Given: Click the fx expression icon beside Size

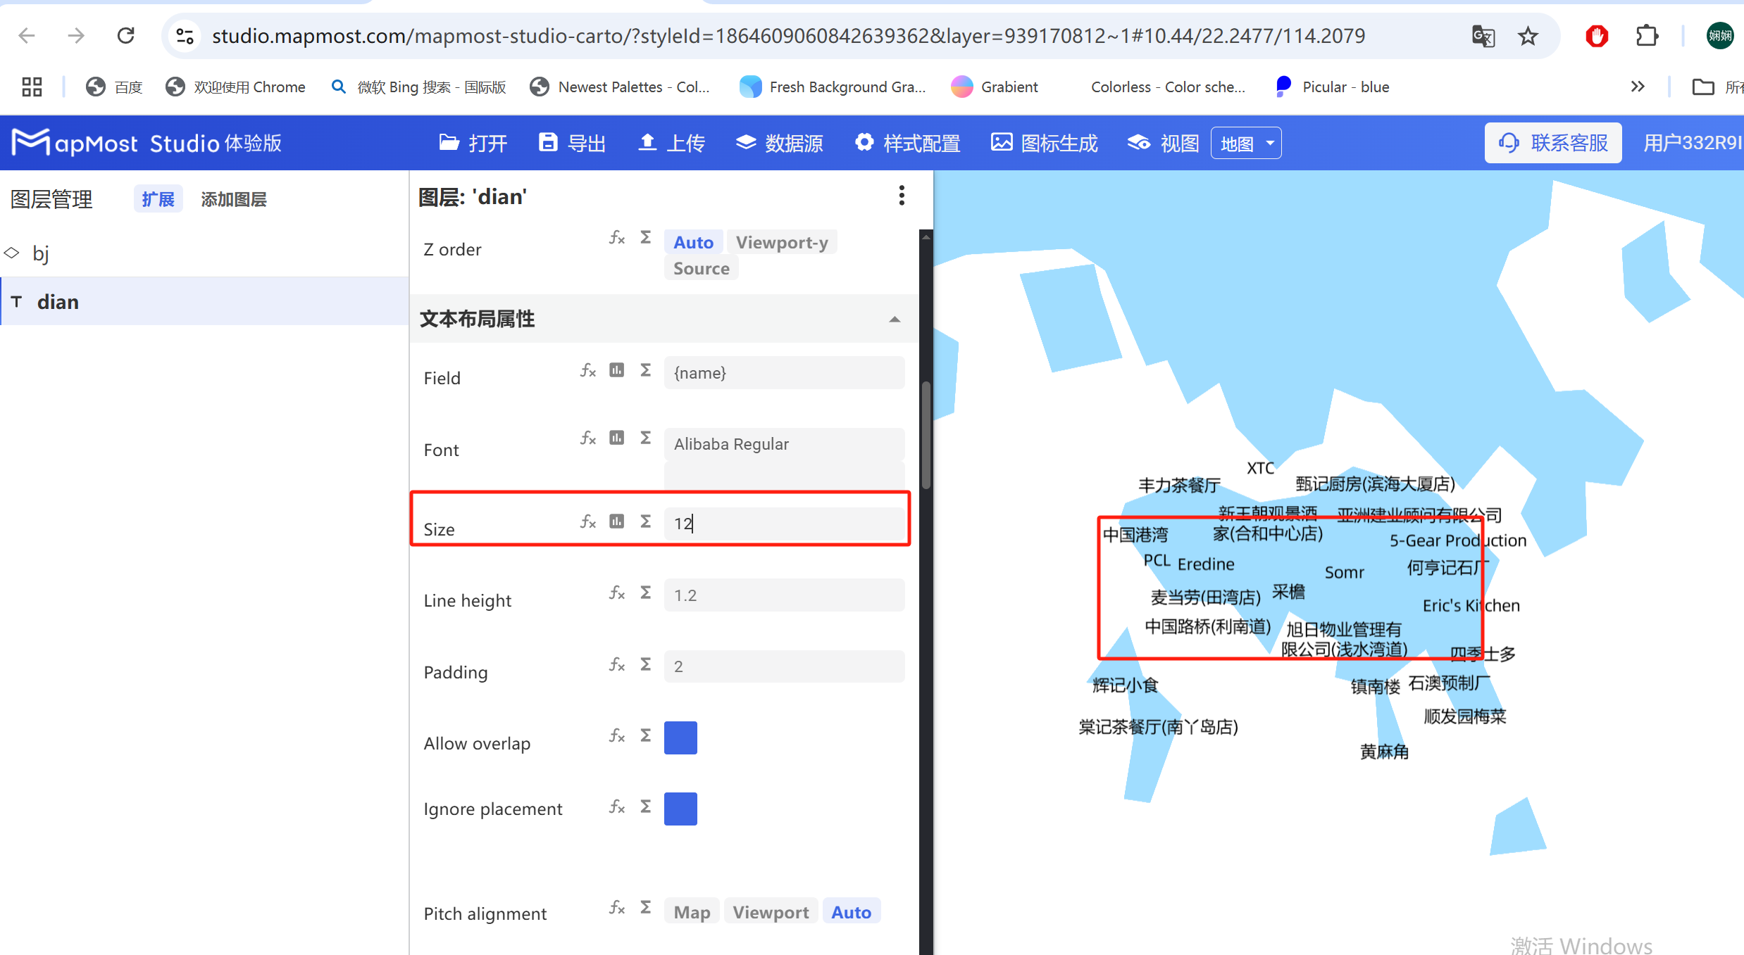Looking at the screenshot, I should [x=587, y=521].
